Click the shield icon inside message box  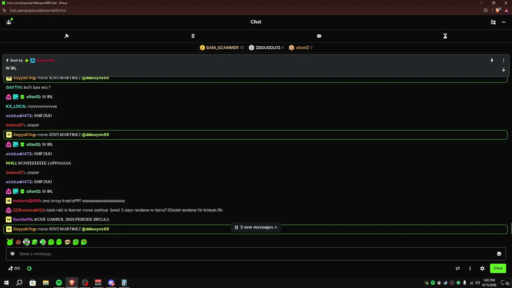coord(12,254)
